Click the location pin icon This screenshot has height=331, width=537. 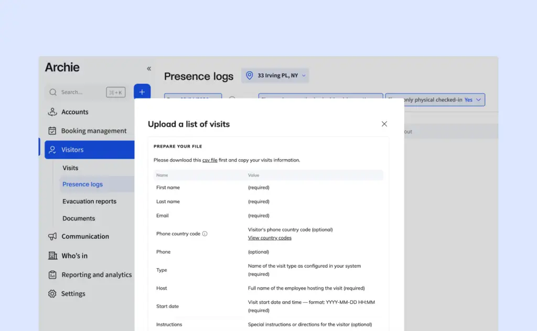pos(249,75)
